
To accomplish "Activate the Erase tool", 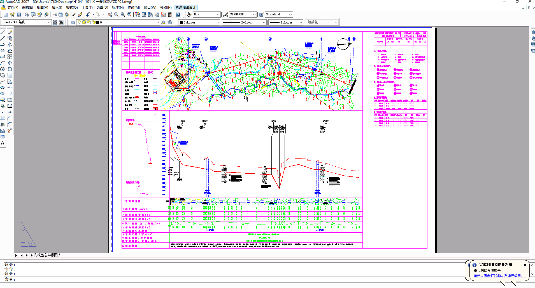I will click(10, 32).
